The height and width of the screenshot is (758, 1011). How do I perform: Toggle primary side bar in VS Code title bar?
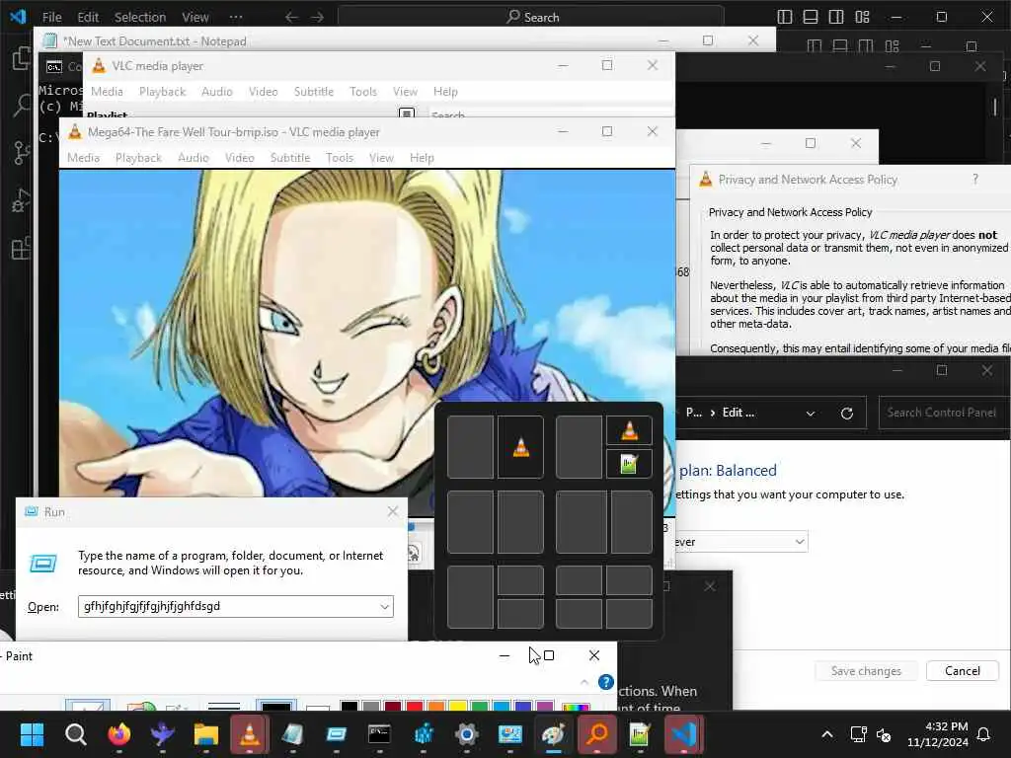pos(785,18)
